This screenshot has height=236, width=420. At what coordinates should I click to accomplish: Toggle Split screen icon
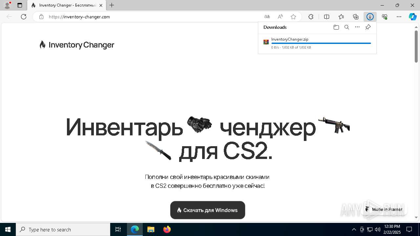[x=326, y=17]
